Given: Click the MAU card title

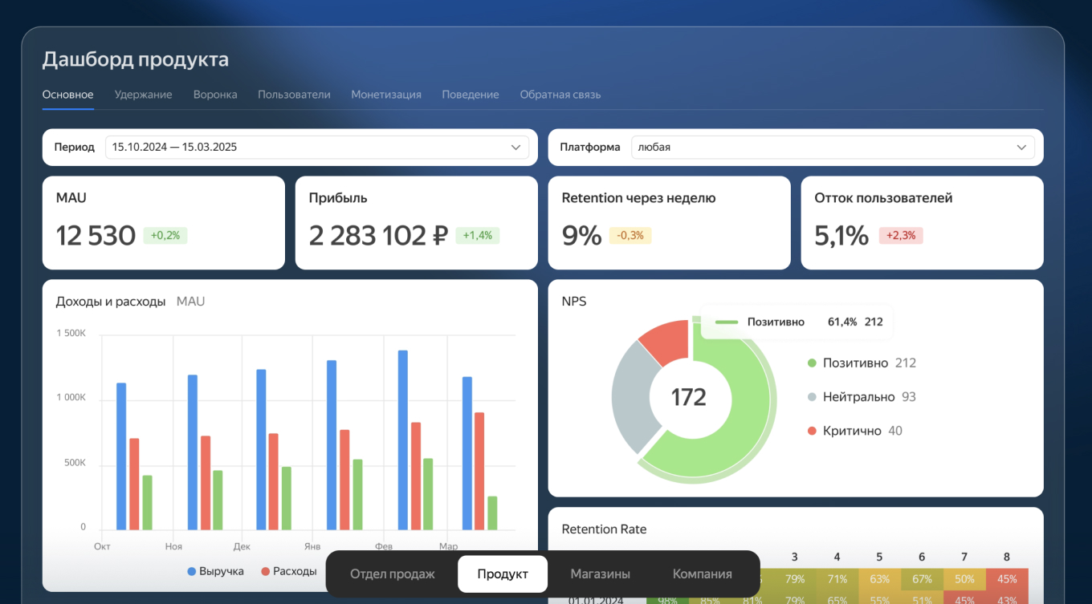Looking at the screenshot, I should 71,197.
